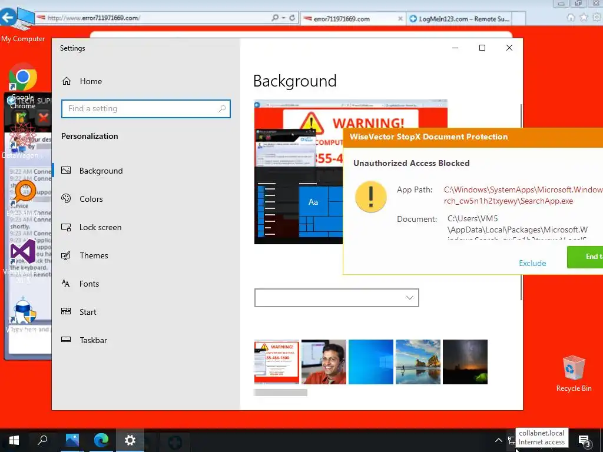Open Google Chrome desktop shortcut
The image size is (603, 452).
point(23,85)
